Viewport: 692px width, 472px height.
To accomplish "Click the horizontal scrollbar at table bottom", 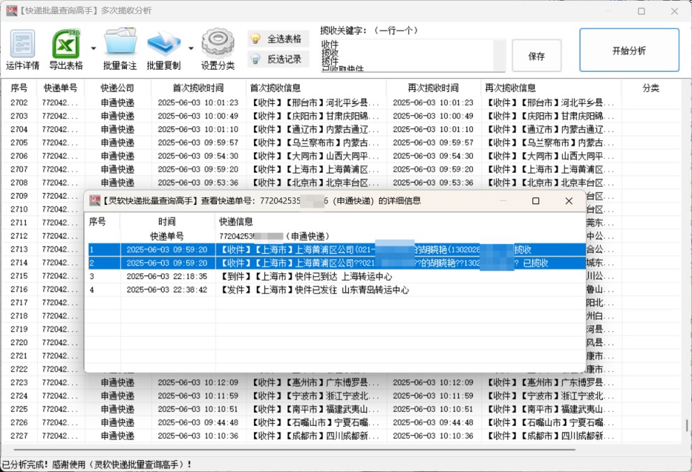I will 295,450.
